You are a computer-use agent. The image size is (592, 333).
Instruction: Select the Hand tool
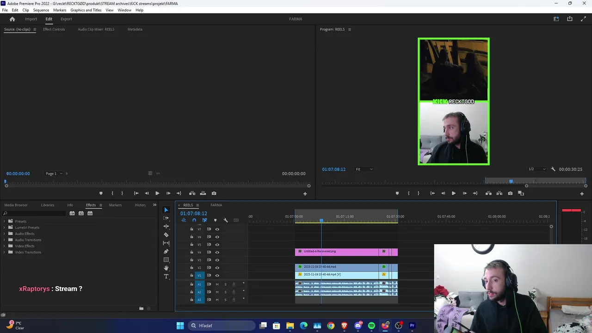pyautogui.click(x=166, y=268)
